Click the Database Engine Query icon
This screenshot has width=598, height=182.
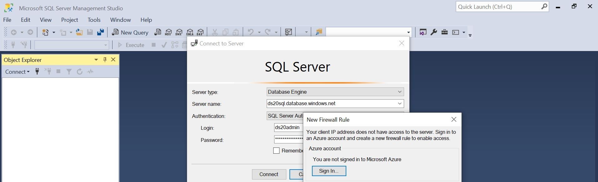tap(158, 32)
